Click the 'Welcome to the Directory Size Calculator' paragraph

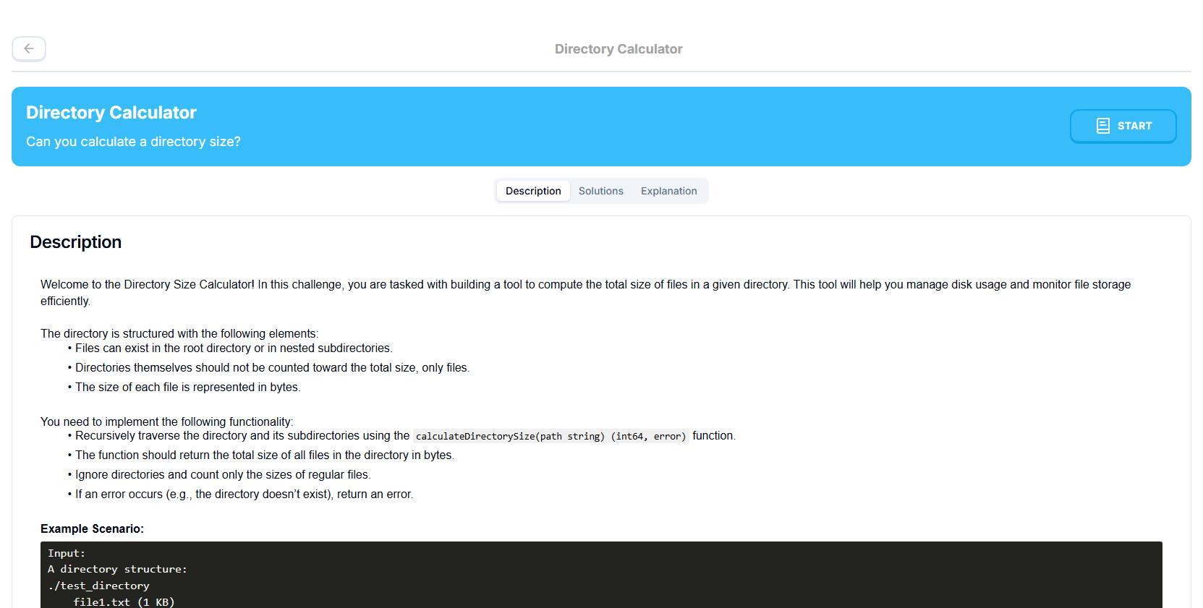(585, 293)
